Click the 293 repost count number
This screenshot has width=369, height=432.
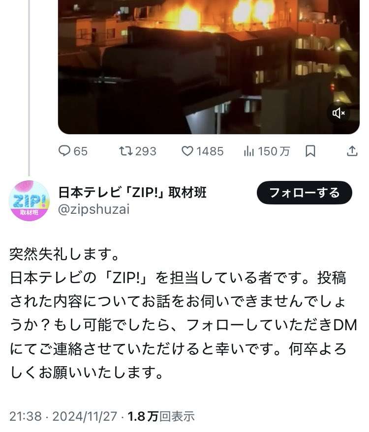146,151
